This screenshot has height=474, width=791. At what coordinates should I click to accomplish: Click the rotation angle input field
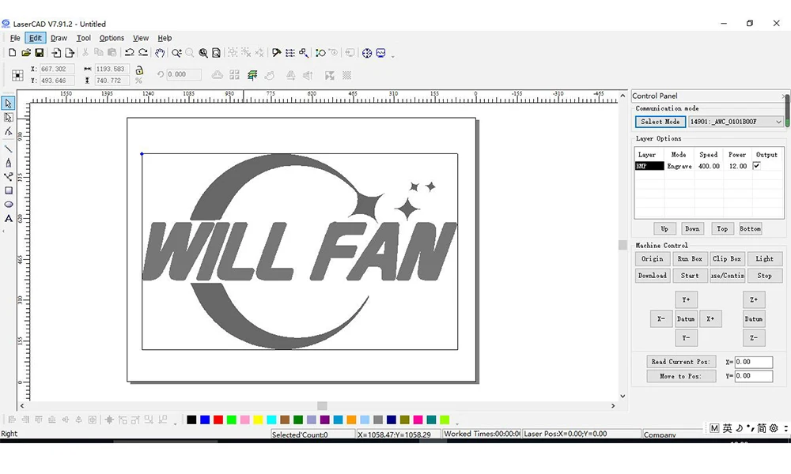[184, 74]
